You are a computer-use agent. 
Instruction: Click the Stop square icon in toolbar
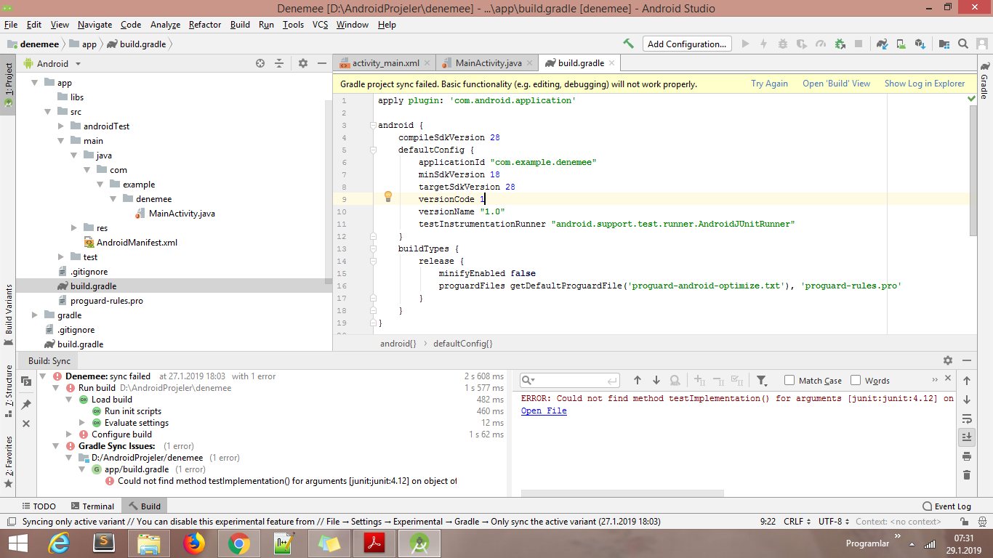pyautogui.click(x=859, y=44)
